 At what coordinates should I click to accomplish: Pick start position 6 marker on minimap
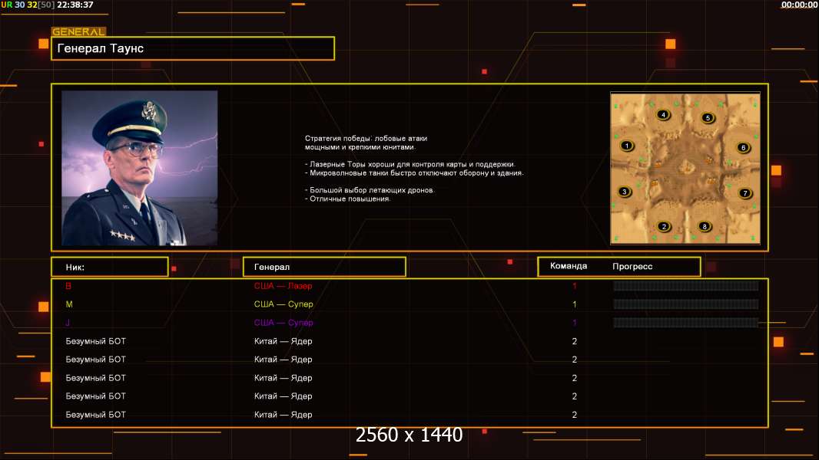(x=743, y=147)
